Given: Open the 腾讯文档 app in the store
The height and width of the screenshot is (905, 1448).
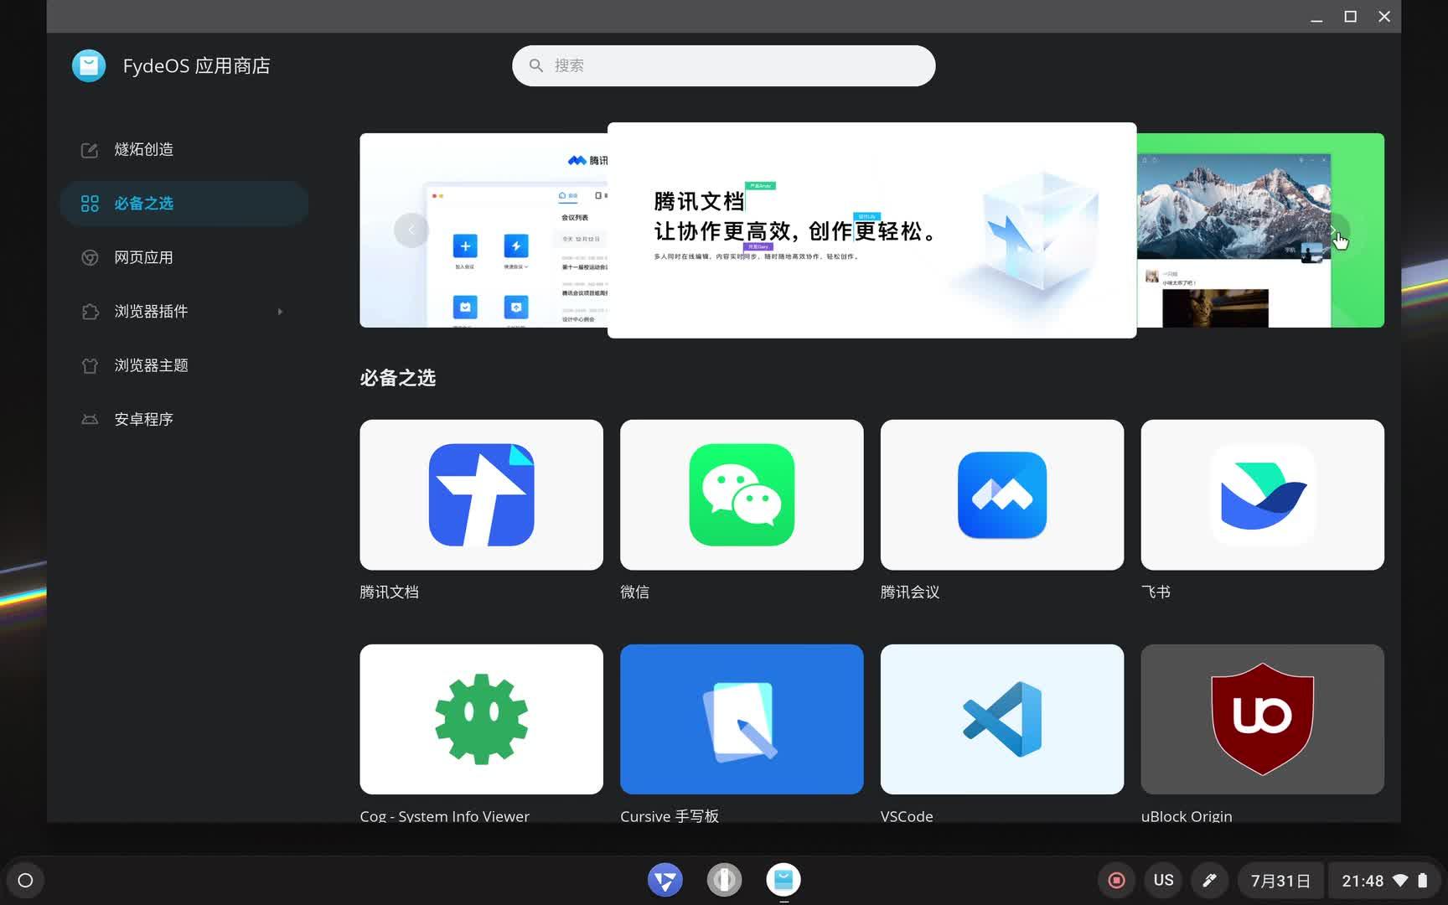Looking at the screenshot, I should (x=481, y=494).
